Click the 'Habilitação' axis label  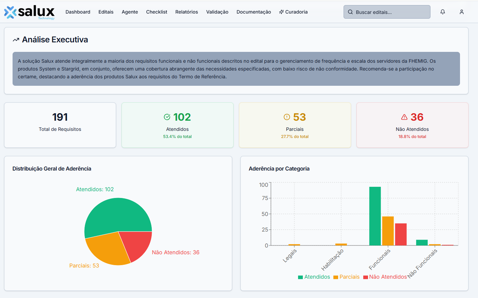(x=332, y=260)
